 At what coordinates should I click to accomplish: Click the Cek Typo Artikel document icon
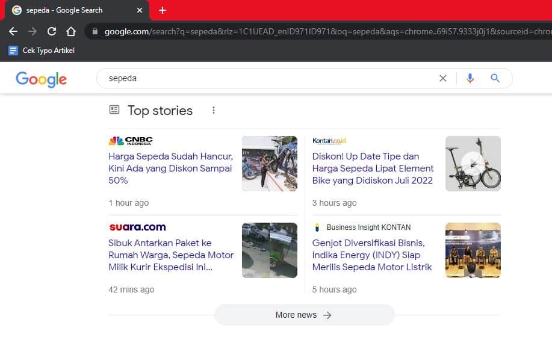point(13,51)
